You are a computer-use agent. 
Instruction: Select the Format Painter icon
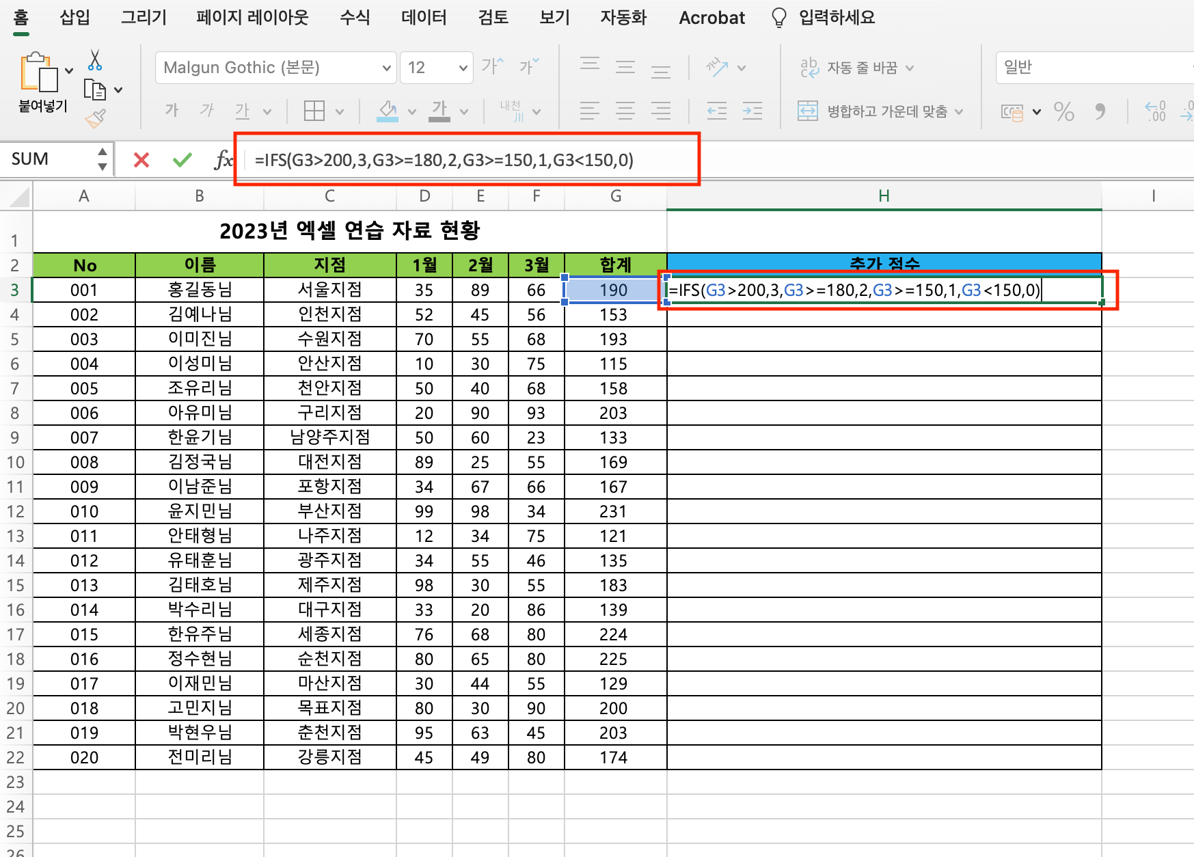(x=96, y=118)
